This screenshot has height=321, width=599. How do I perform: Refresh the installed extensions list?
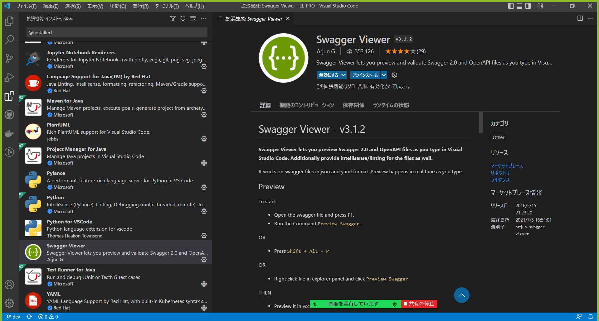point(183,18)
